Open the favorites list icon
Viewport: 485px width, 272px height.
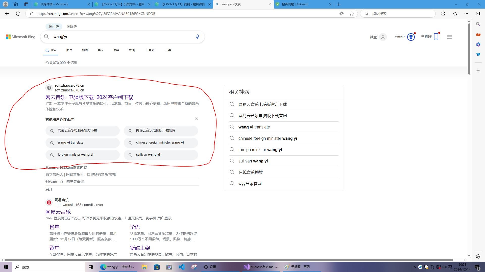[x=455, y=14]
